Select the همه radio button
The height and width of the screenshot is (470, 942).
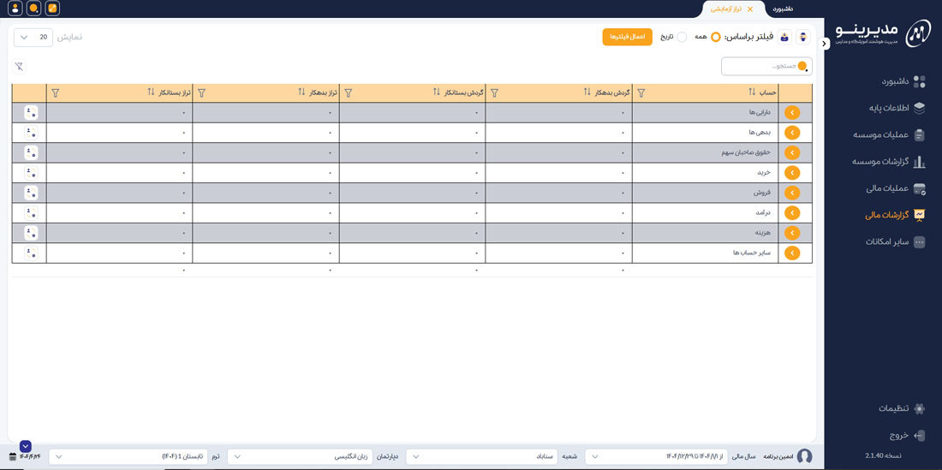click(715, 37)
